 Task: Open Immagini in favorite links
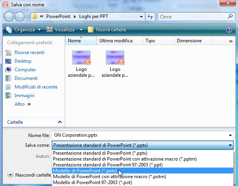coord(24,96)
